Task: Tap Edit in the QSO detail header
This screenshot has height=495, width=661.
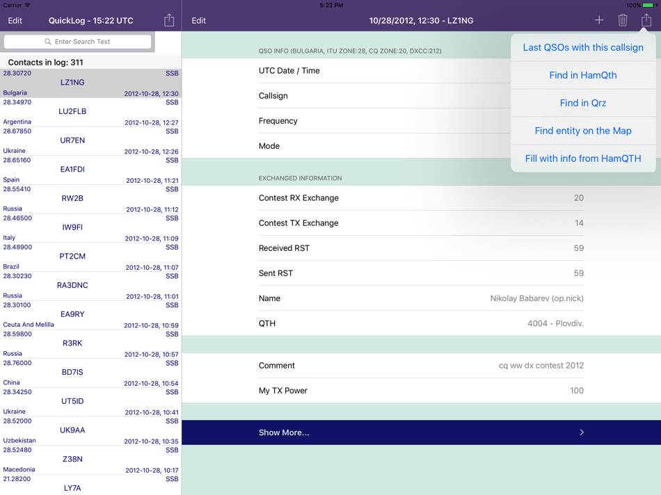Action: (x=198, y=21)
